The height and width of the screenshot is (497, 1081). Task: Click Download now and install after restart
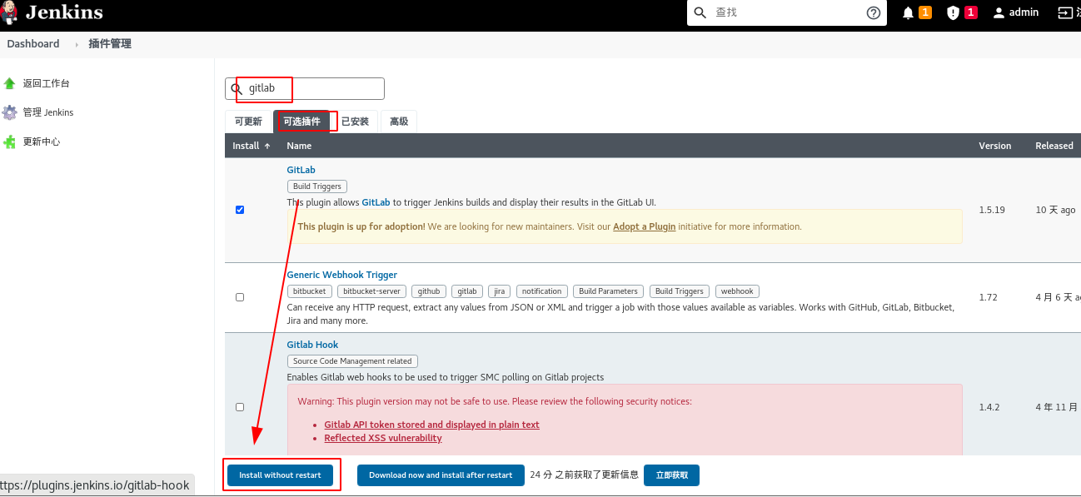(441, 475)
